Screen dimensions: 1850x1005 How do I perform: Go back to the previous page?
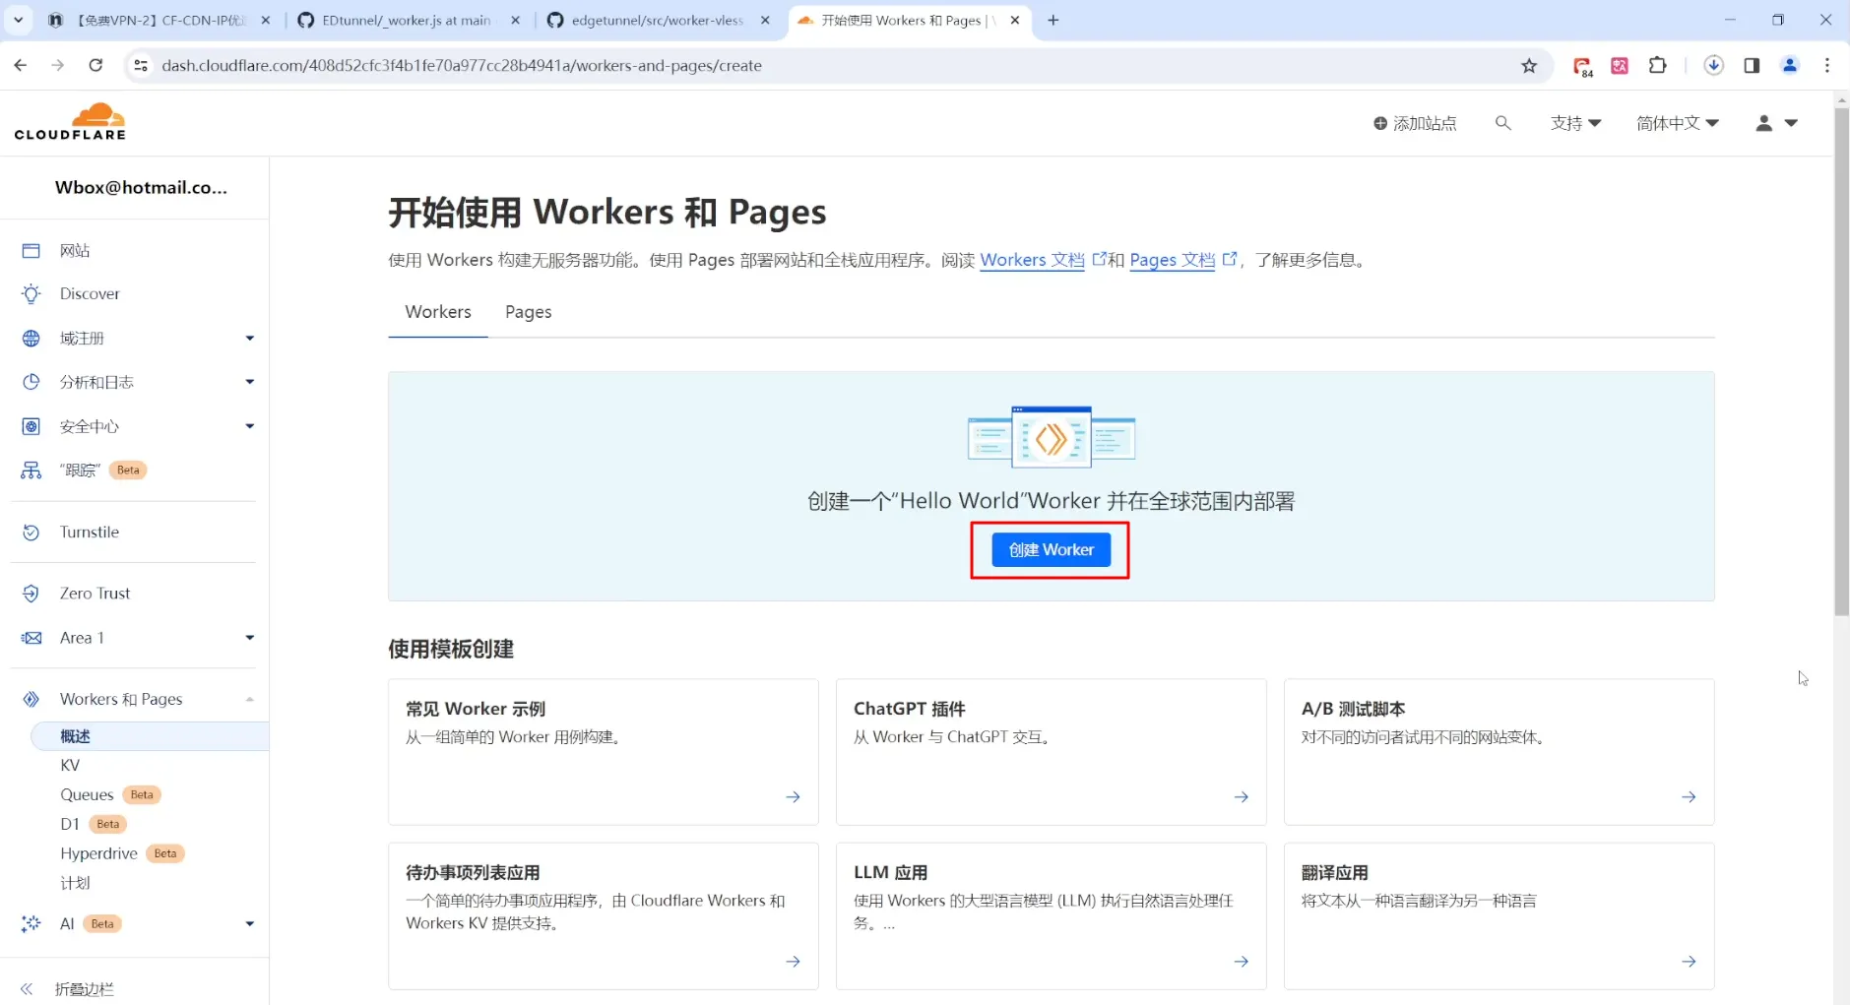[21, 66]
